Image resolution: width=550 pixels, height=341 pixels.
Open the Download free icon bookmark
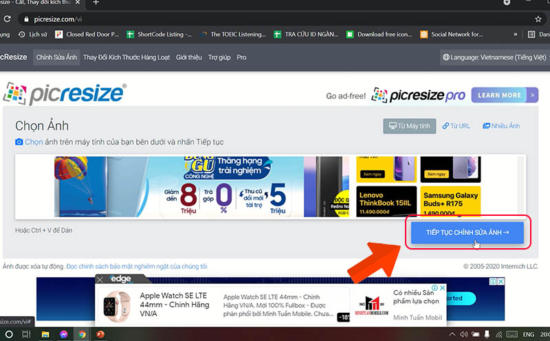tap(379, 34)
